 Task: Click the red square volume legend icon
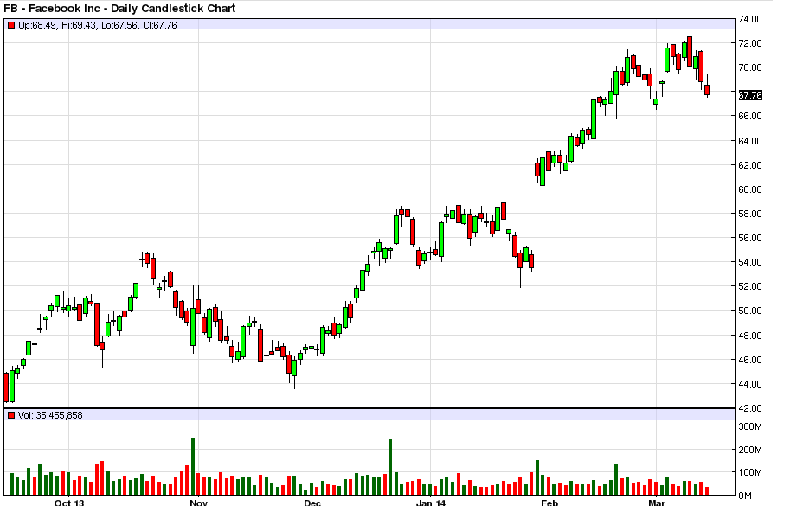click(x=11, y=415)
